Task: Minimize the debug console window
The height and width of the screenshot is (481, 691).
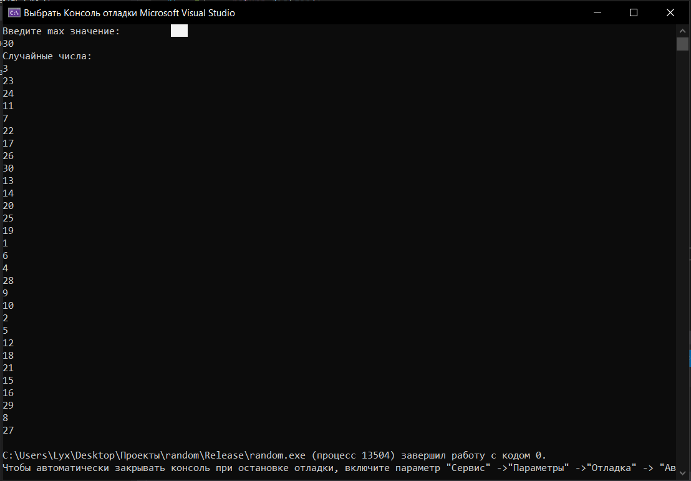Action: tap(597, 12)
